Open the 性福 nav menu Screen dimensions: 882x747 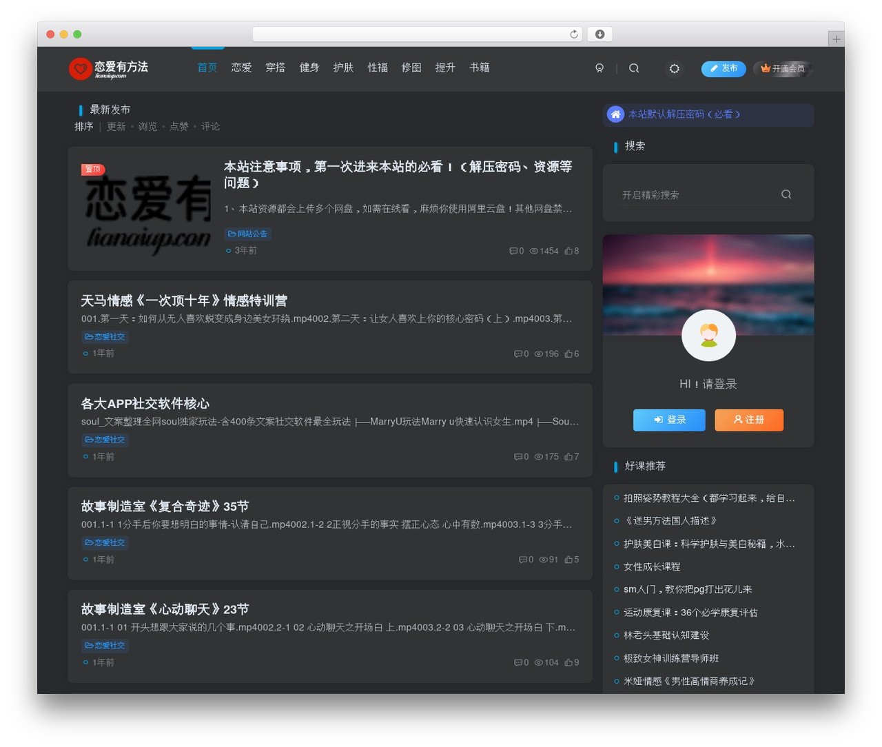pyautogui.click(x=378, y=68)
